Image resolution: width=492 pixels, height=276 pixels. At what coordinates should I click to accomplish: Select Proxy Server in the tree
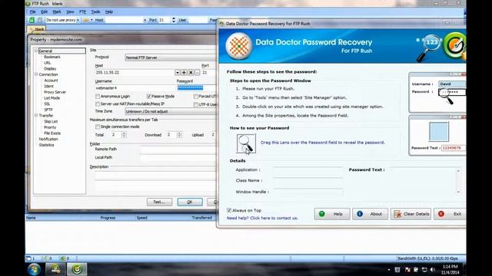pyautogui.click(x=55, y=92)
